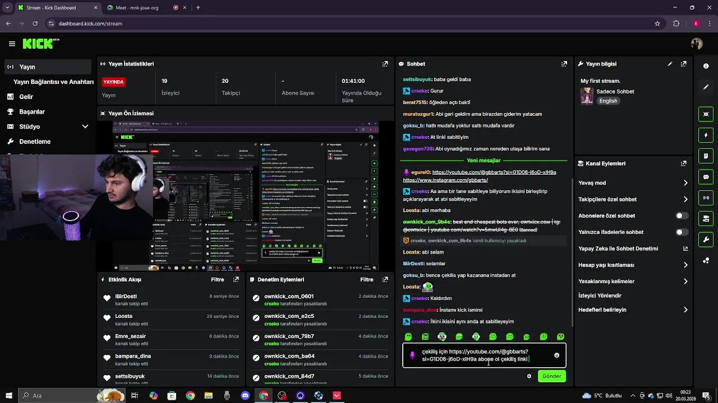Open Yapay Zeka ile Sohbet Denetimi external link
This screenshot has width=718, height=403.
tap(685, 249)
